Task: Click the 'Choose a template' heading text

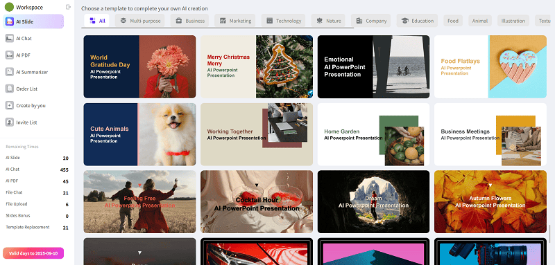Action: pyautogui.click(x=144, y=8)
